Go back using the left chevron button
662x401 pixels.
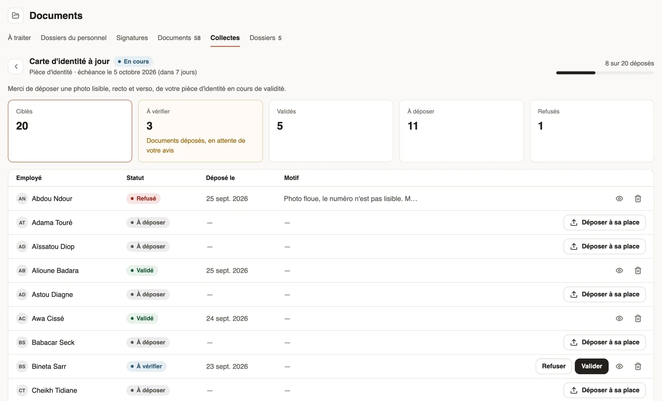(16, 66)
